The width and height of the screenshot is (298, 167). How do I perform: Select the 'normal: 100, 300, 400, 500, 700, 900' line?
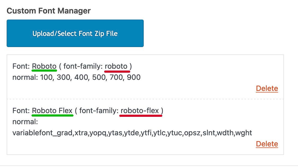point(76,77)
